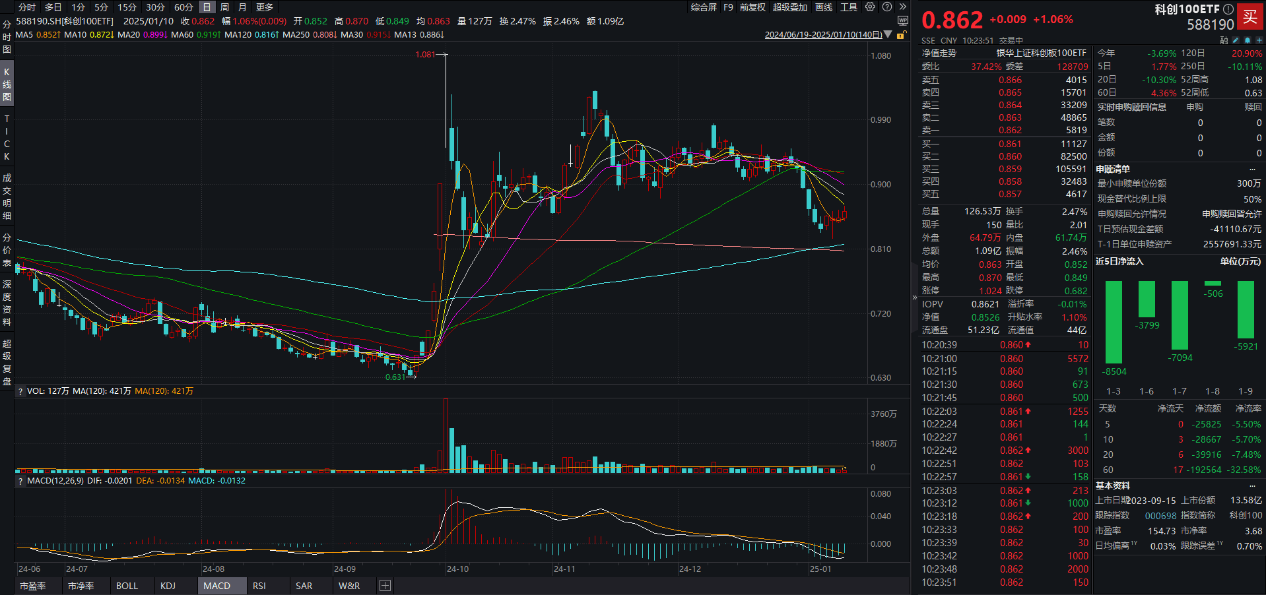This screenshot has height=595, width=1266.
Task: Click the question mark icon beside MACD(12,26,9)
Action: coord(20,481)
